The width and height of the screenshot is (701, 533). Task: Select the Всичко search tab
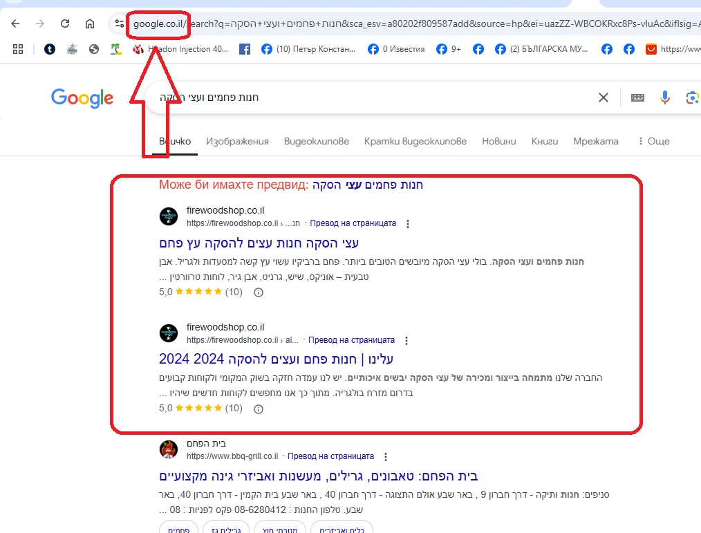[x=175, y=141]
